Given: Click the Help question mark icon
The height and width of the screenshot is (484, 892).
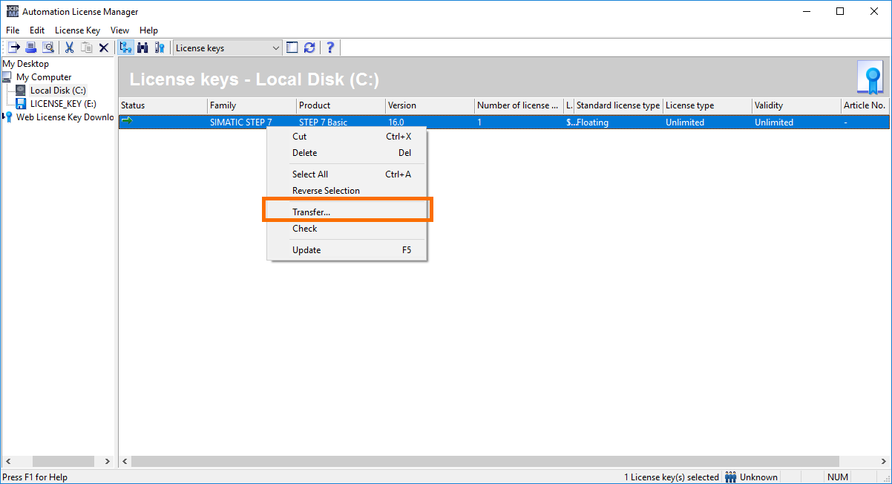Looking at the screenshot, I should 330,48.
